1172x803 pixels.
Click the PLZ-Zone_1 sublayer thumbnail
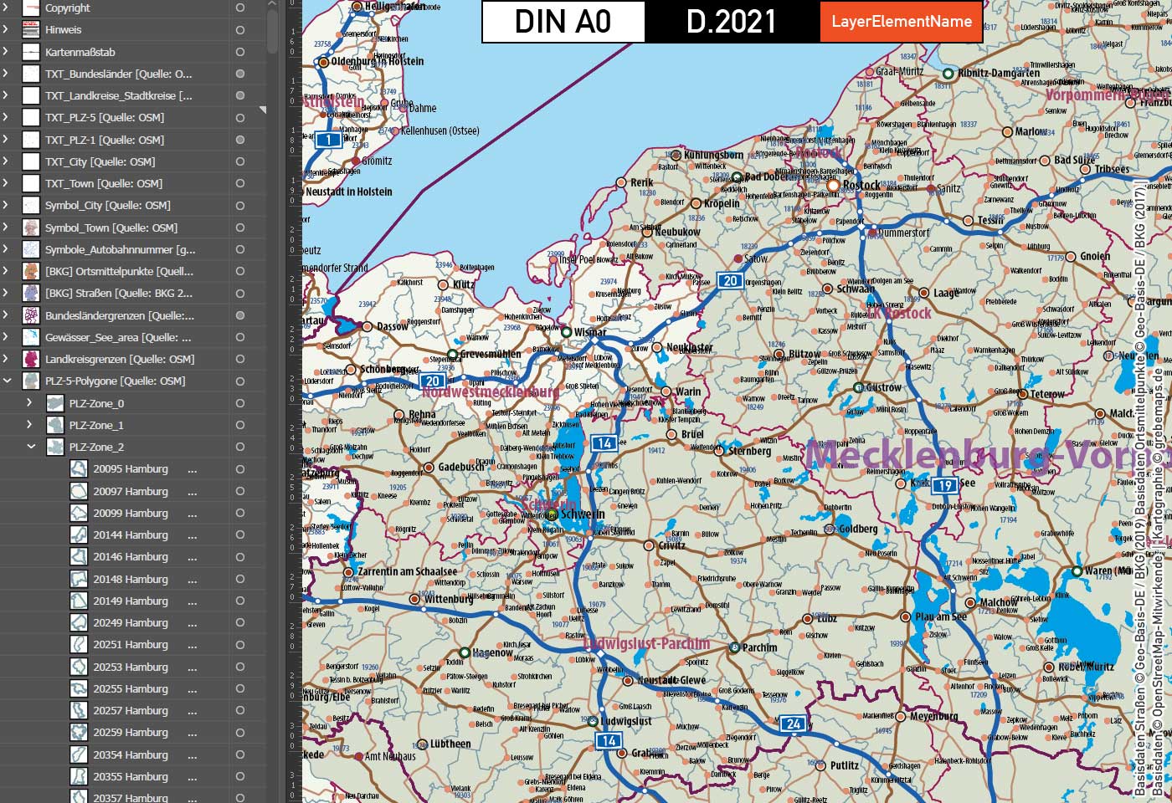point(56,425)
